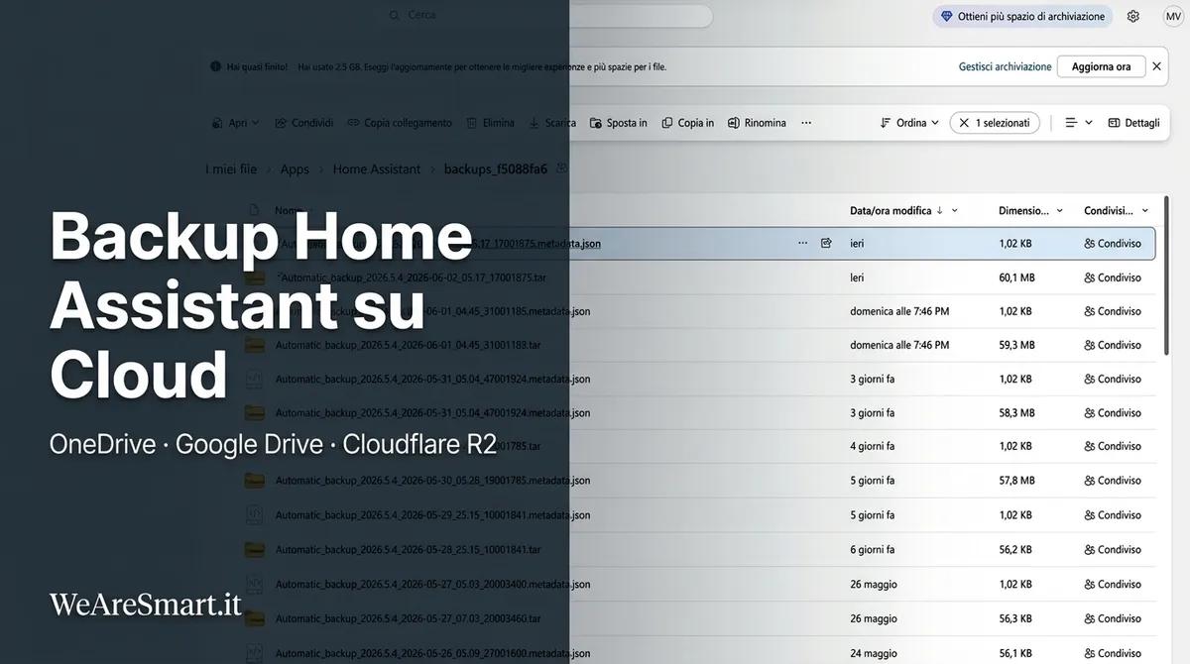1190x664 pixels.
Task: Click the 56,3 MB size cell
Action: tap(1016, 618)
